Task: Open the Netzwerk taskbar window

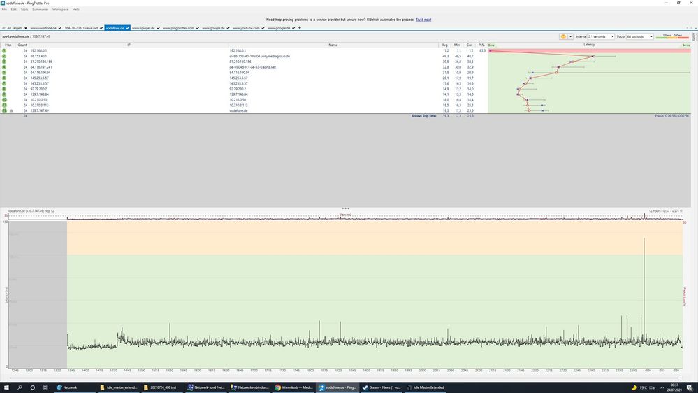Action: 74,387
